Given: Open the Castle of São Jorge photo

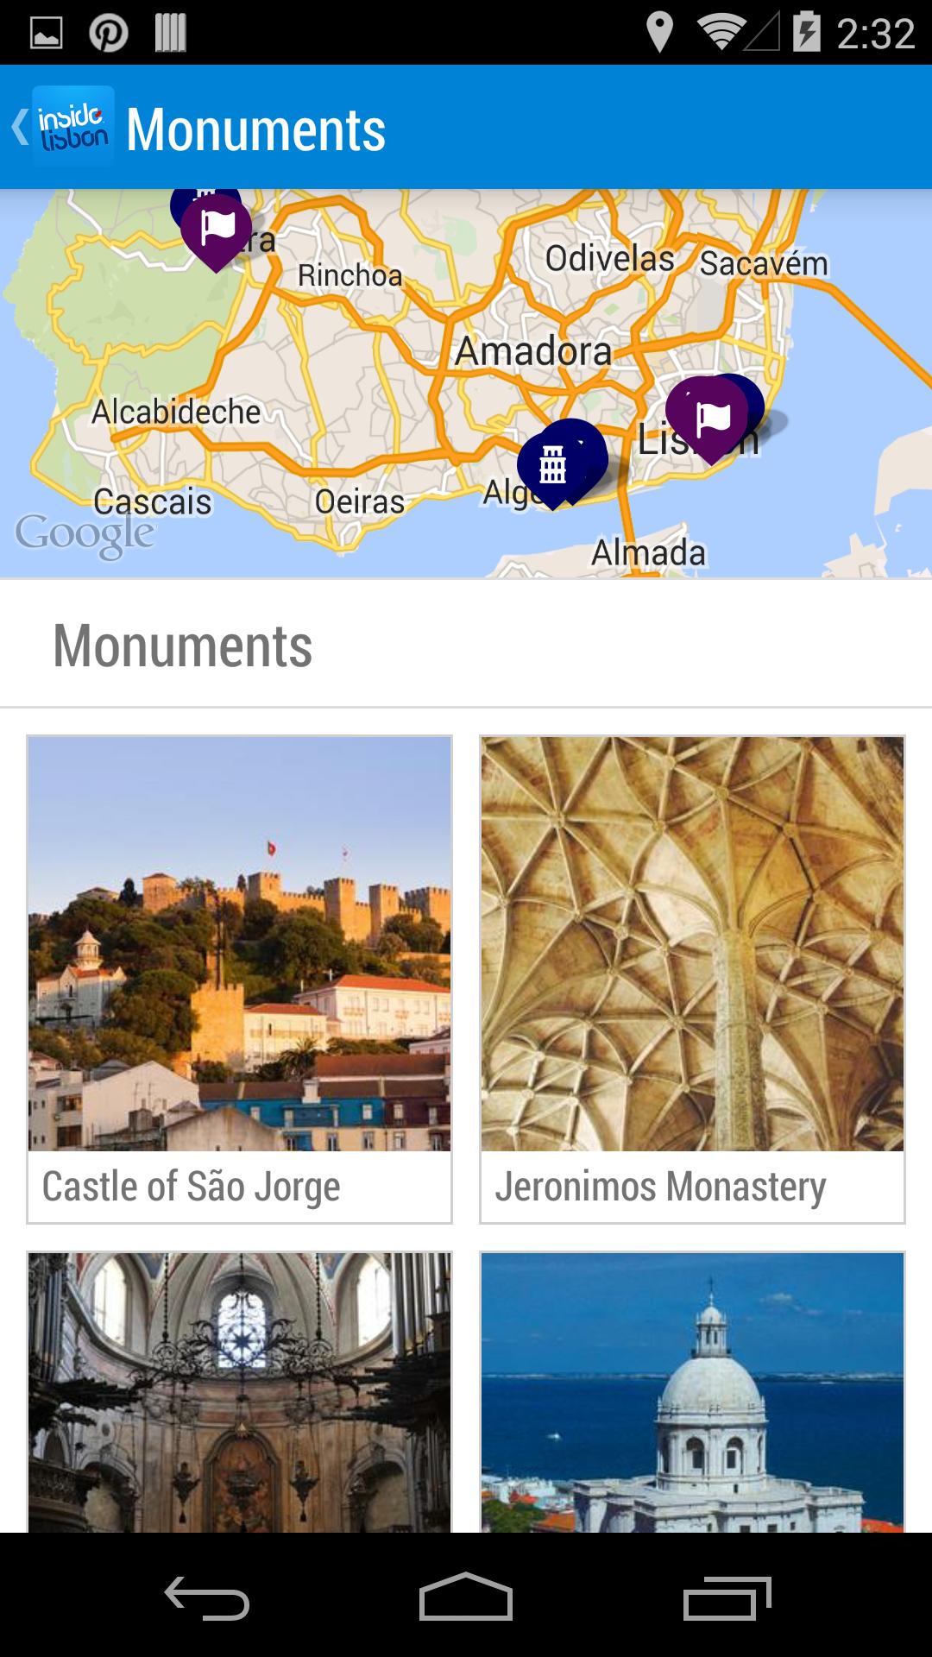Looking at the screenshot, I should (239, 943).
